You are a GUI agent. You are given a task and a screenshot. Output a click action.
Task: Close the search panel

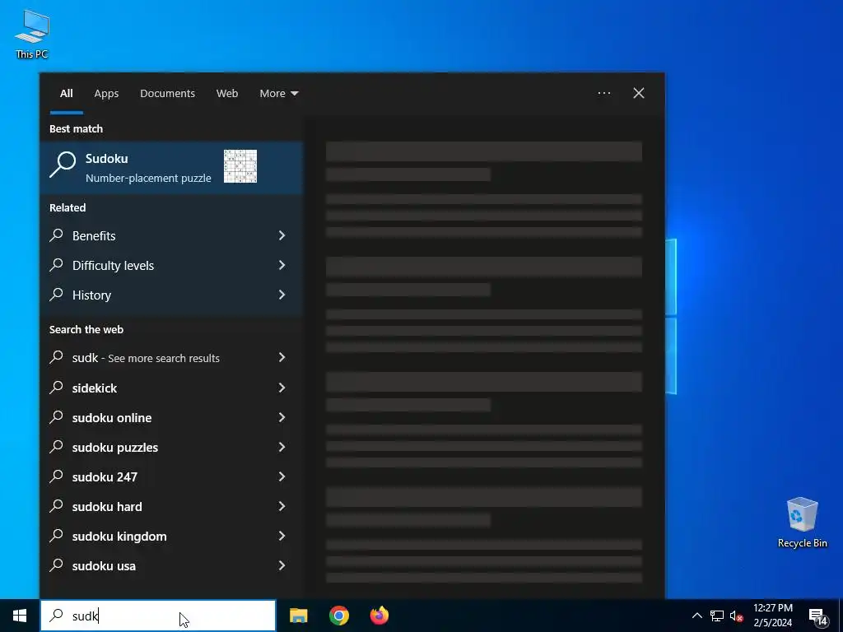[638, 93]
